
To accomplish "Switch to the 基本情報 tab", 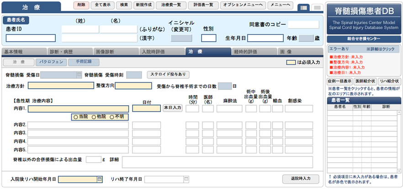I will 17,52.
